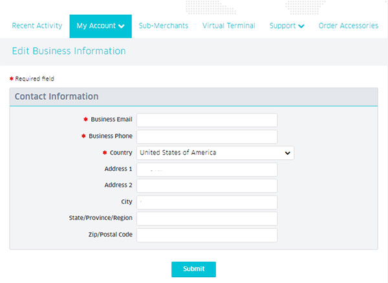Click the Country dropdown arrow icon

coord(287,153)
